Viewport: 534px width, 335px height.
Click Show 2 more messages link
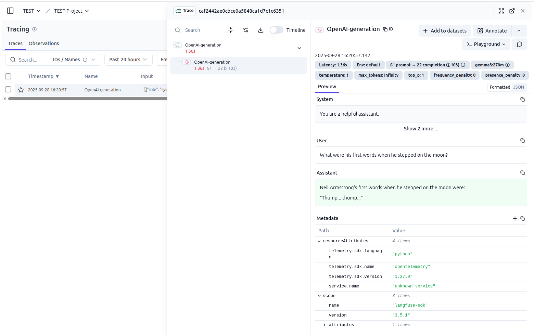(x=421, y=129)
